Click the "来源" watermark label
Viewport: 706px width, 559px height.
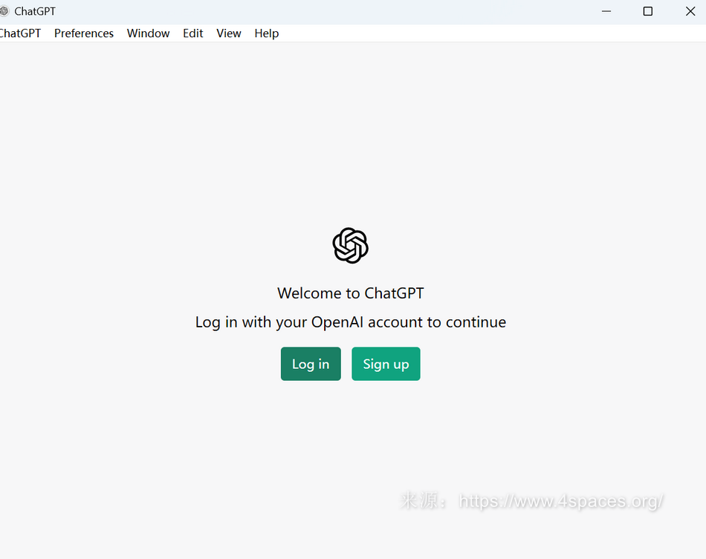click(421, 501)
